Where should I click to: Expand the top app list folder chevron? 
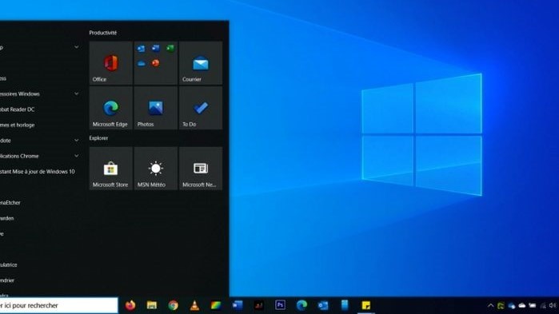point(77,47)
